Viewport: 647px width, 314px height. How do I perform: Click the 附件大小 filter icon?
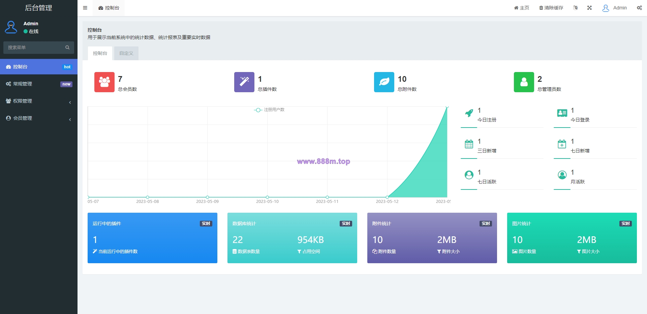[439, 251]
